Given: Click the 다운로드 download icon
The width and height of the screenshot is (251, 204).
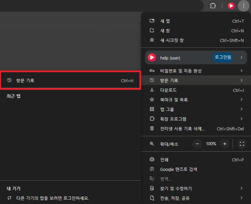Looking at the screenshot, I should tap(152, 90).
